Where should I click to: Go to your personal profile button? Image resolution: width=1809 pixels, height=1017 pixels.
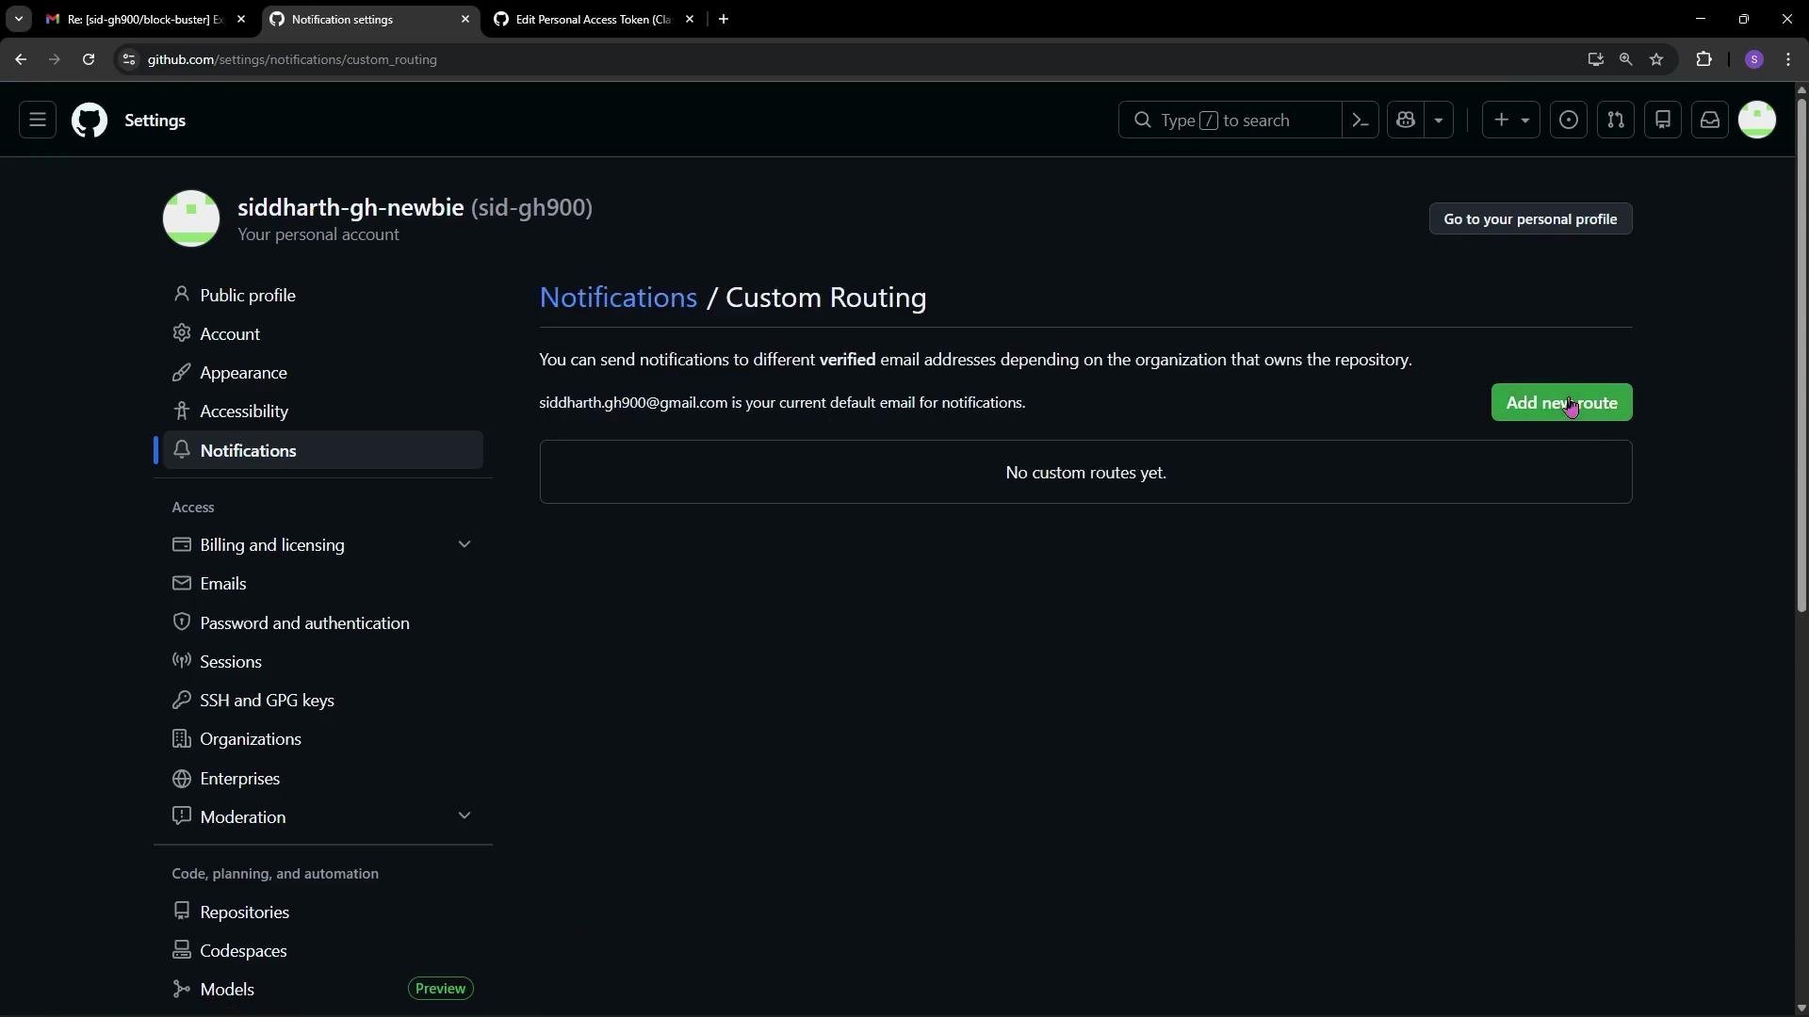1530,219
